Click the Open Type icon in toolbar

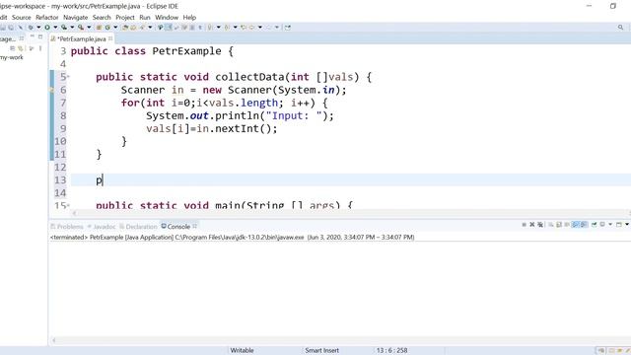click(125, 28)
